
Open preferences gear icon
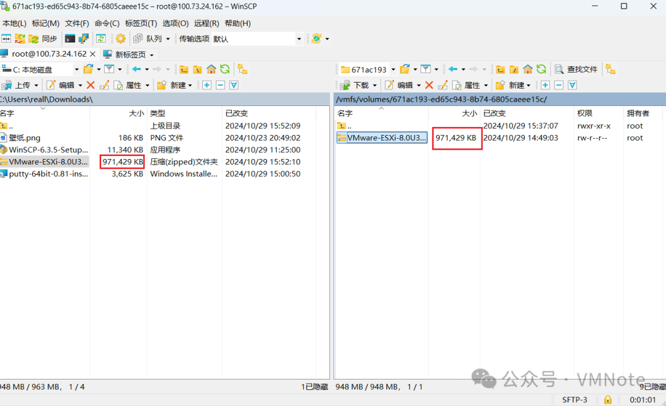pyautogui.click(x=121, y=39)
